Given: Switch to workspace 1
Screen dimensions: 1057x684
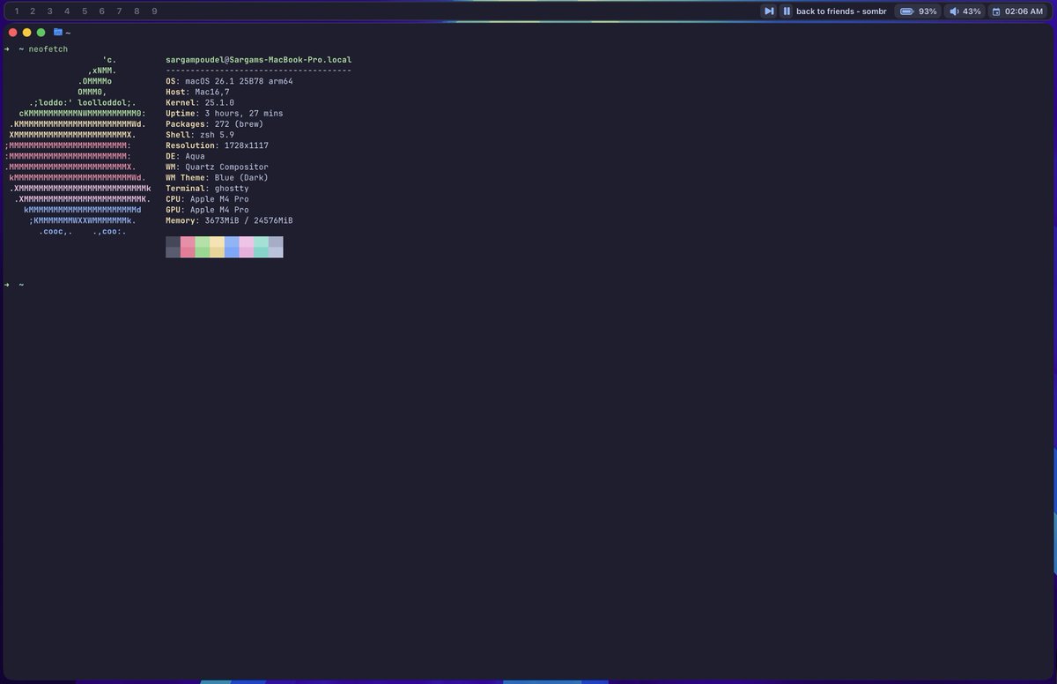Looking at the screenshot, I should click(18, 11).
